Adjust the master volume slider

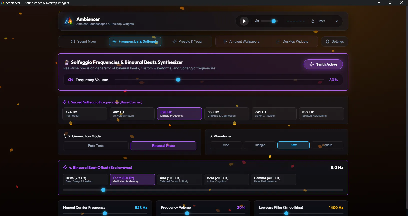(269, 21)
